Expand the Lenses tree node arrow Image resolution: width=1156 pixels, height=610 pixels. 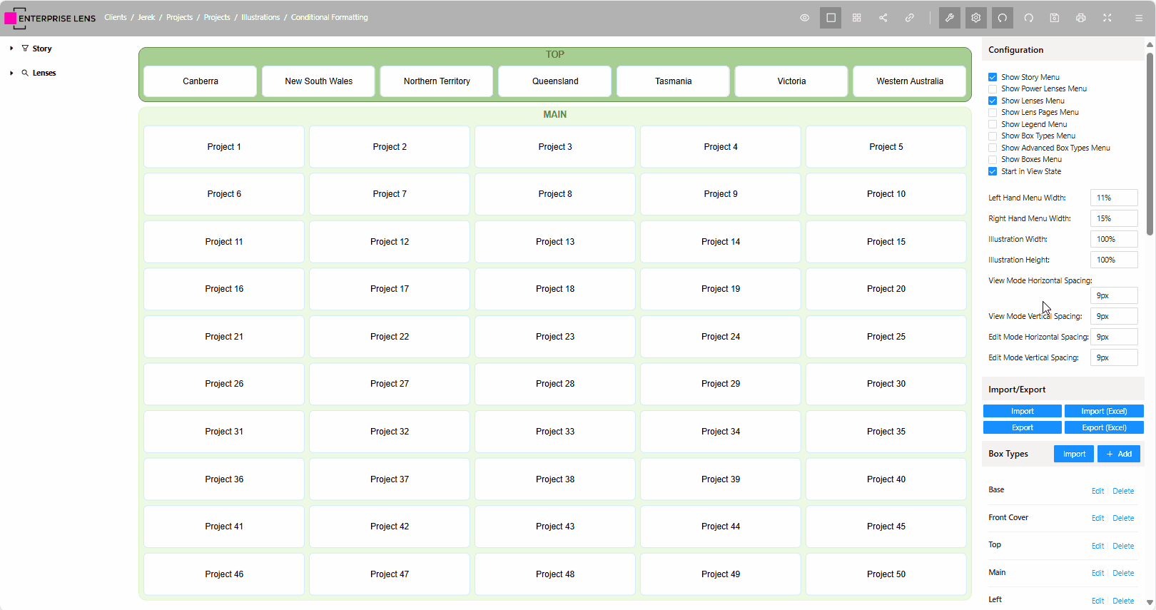click(11, 73)
